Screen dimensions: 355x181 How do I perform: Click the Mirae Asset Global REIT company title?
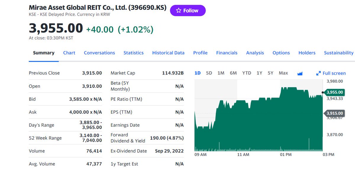pyautogui.click(x=98, y=7)
